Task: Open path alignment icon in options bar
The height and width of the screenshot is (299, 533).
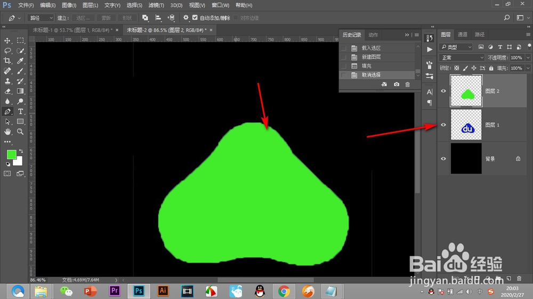Action: coord(158,18)
